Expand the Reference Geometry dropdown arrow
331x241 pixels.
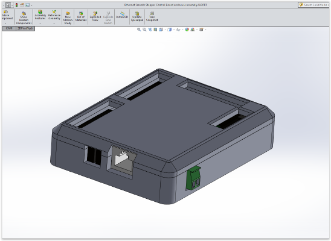[54, 23]
